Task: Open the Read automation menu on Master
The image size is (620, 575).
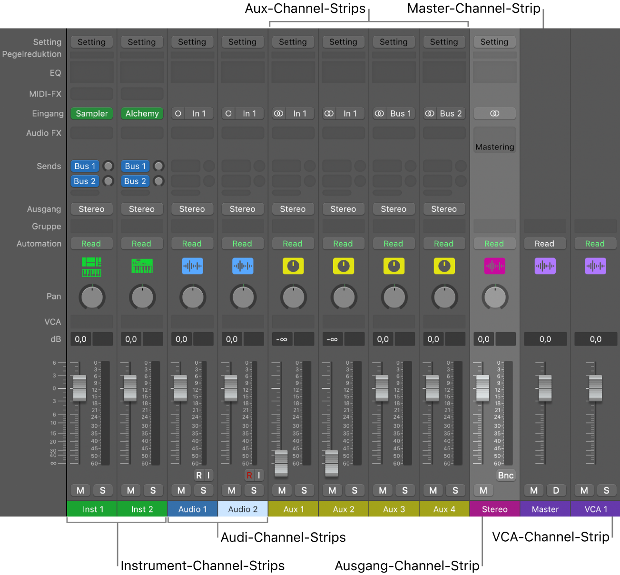Action: [545, 244]
